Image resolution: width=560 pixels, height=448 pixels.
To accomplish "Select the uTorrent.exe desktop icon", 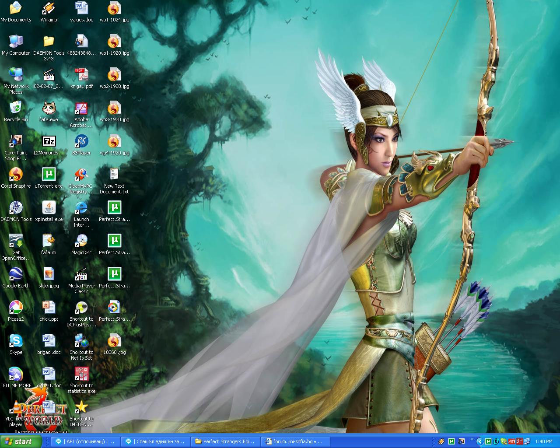I will pyautogui.click(x=49, y=175).
